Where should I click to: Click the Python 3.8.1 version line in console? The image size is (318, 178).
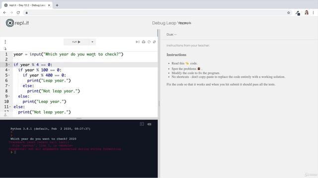click(x=50, y=129)
